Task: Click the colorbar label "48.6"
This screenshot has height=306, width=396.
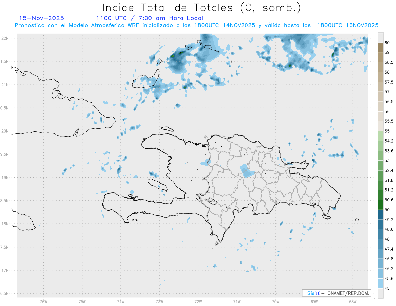Action: click(x=389, y=229)
